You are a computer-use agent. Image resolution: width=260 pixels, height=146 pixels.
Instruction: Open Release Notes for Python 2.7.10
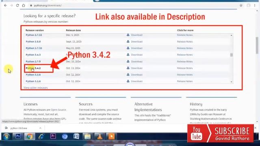[x=185, y=48]
